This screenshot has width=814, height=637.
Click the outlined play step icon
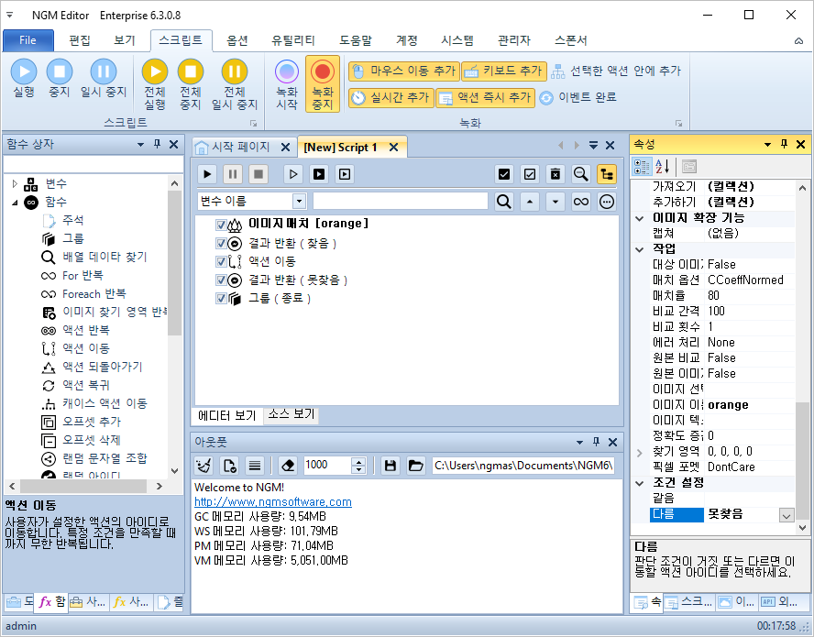click(293, 174)
